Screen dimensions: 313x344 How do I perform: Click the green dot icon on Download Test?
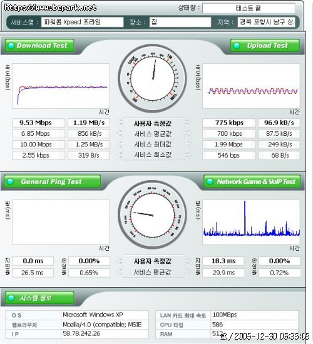[x=11, y=46]
